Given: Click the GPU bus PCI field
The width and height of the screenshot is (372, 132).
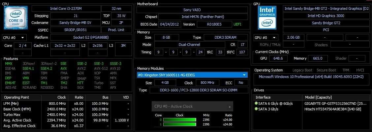Looking at the screenshot, I should pos(326,30).
